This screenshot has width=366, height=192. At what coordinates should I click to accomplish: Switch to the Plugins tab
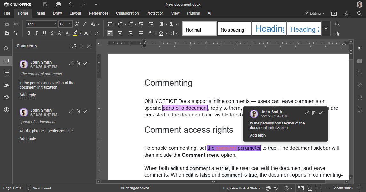tap(194, 13)
